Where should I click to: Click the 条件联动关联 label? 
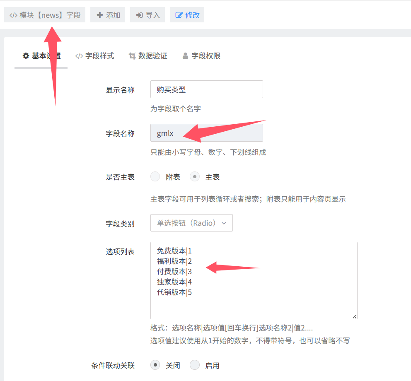tap(113, 366)
